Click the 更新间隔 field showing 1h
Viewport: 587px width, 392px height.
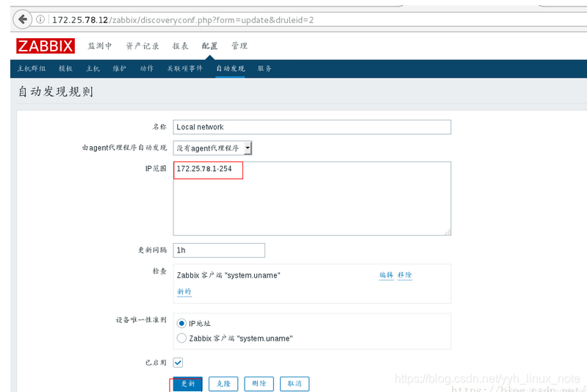[x=219, y=250]
